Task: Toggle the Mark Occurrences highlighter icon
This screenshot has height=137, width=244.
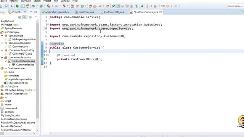Action: 118,6
